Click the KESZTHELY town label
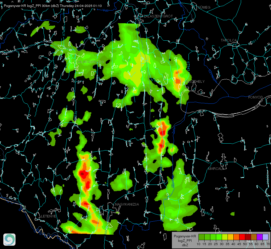This screenshot has height=249, width=271. (x=195, y=82)
